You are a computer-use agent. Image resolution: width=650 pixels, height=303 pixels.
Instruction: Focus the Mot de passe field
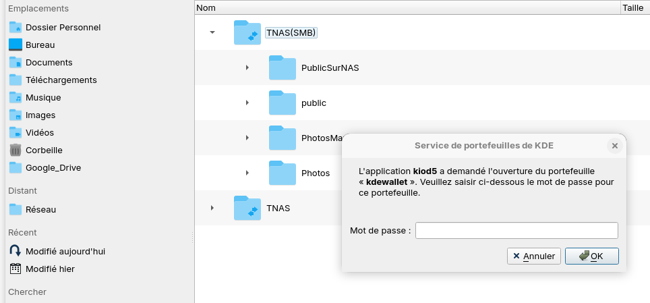coord(516,231)
